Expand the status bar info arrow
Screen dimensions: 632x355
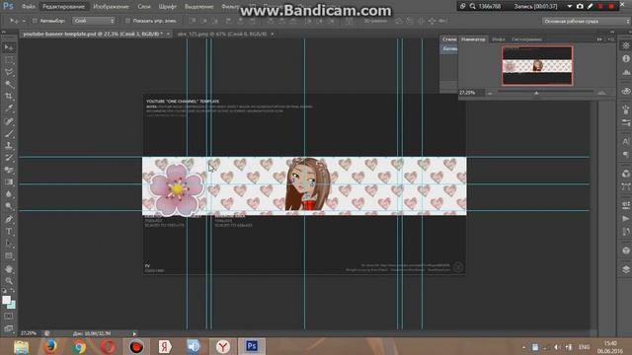(x=134, y=333)
